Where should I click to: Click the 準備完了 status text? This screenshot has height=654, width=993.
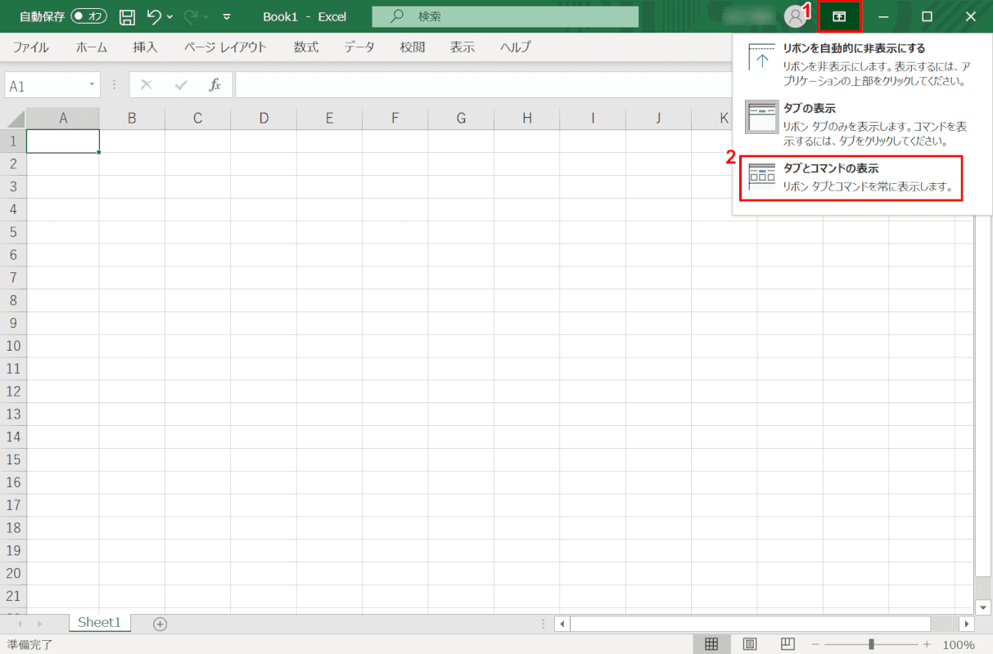(29, 644)
